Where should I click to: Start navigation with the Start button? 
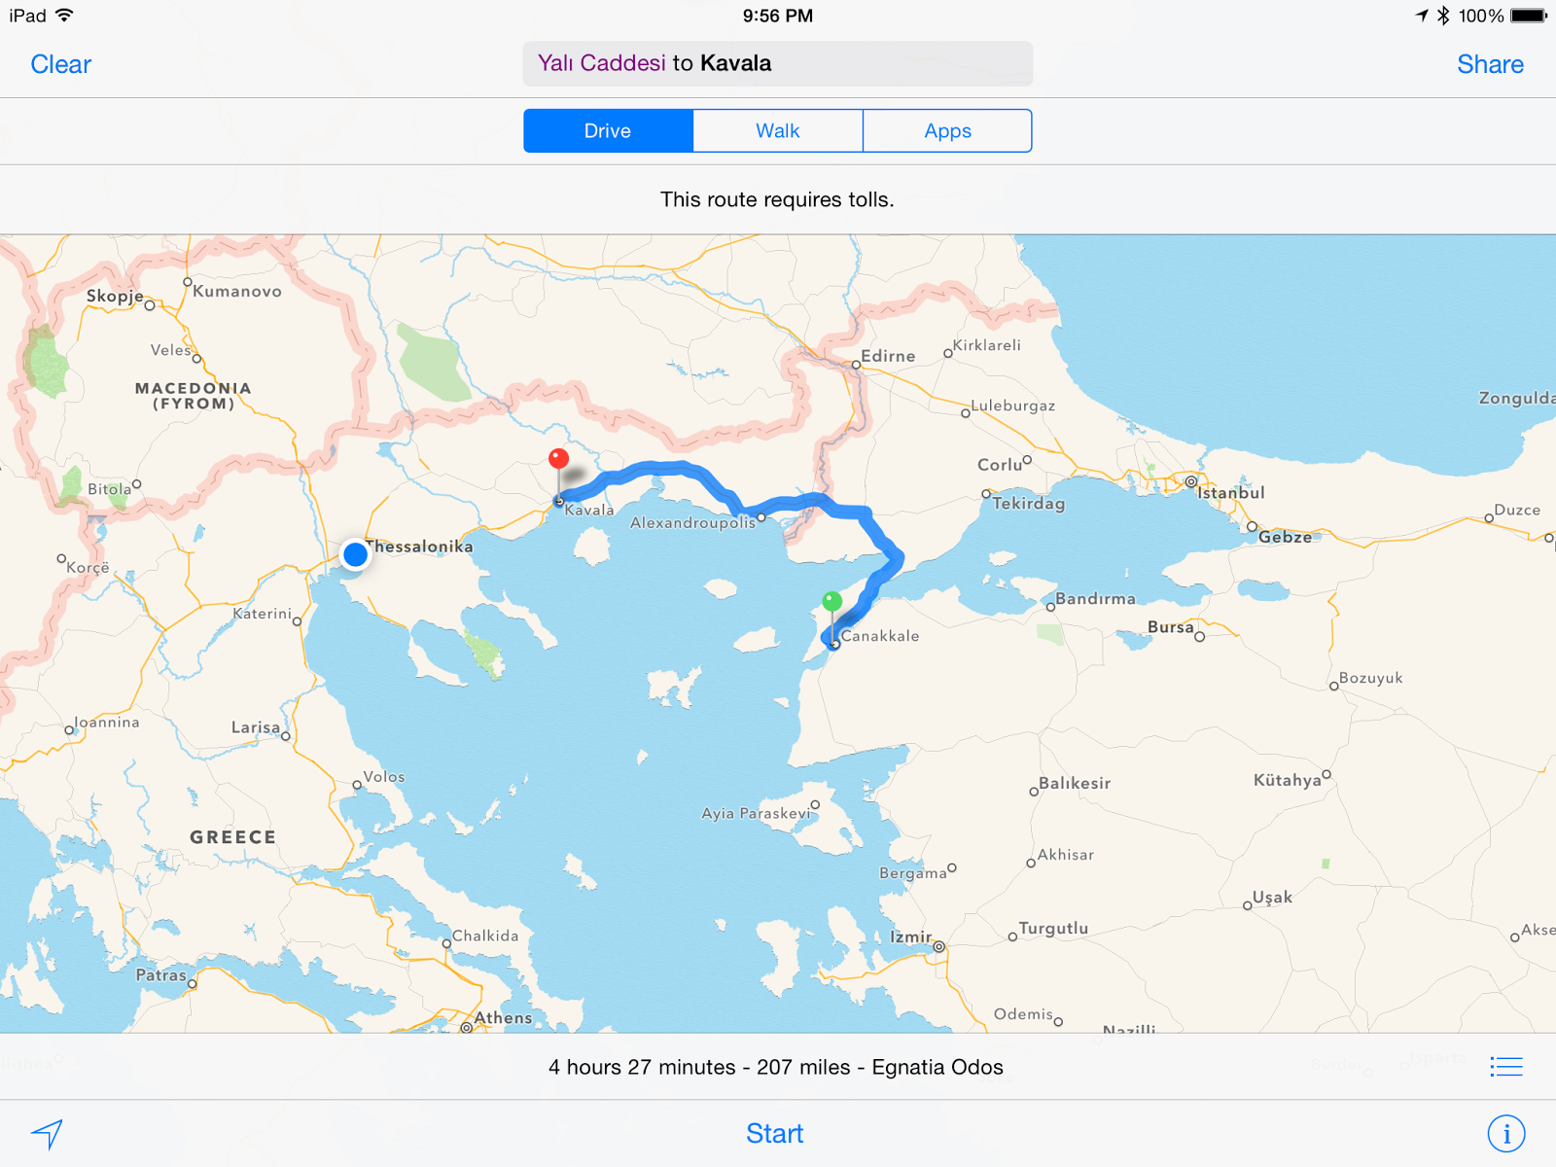click(x=775, y=1133)
